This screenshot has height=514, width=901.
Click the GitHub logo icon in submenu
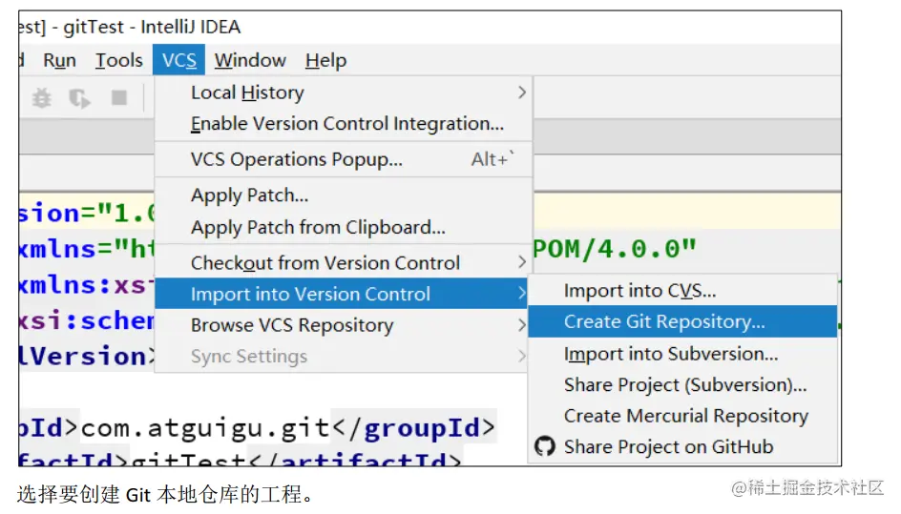[544, 446]
